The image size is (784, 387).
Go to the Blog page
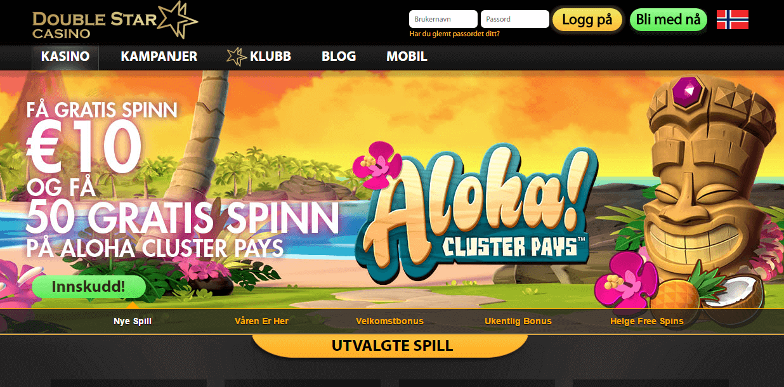tap(339, 56)
